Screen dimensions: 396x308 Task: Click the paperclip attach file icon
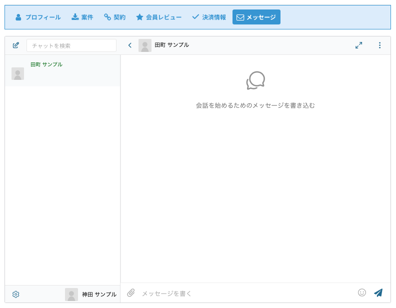tap(131, 293)
